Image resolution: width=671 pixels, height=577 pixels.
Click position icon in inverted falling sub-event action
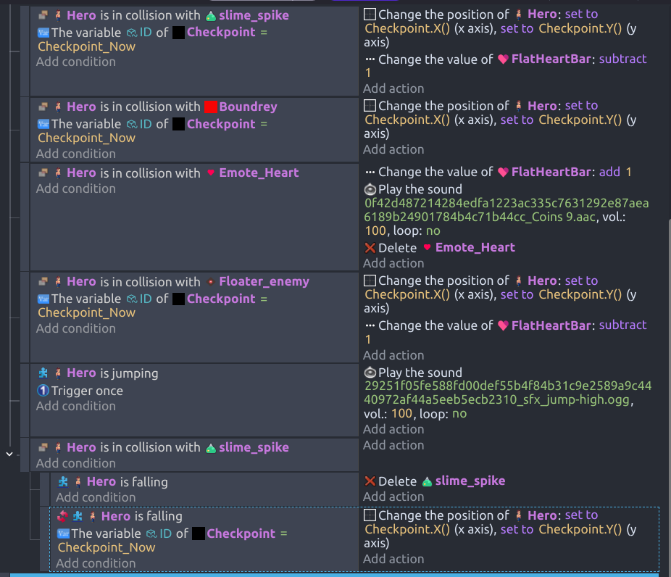click(370, 515)
